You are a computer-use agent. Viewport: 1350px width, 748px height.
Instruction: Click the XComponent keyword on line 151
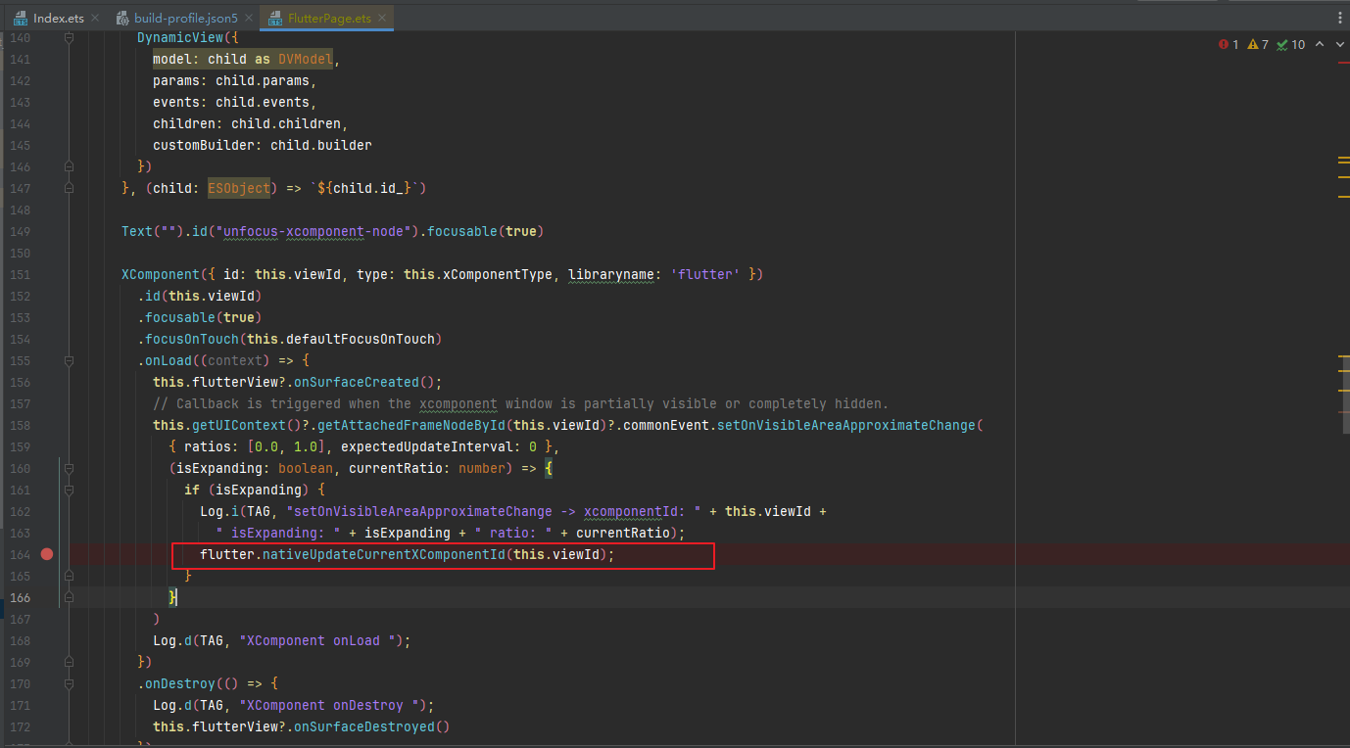(x=161, y=274)
